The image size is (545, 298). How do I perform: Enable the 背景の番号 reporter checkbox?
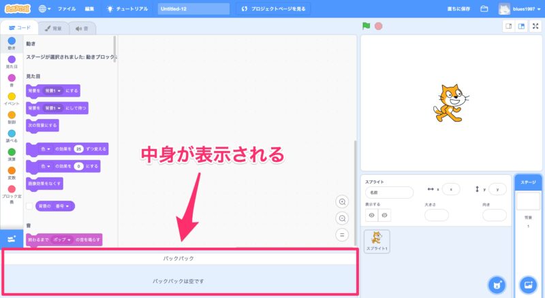coord(30,205)
